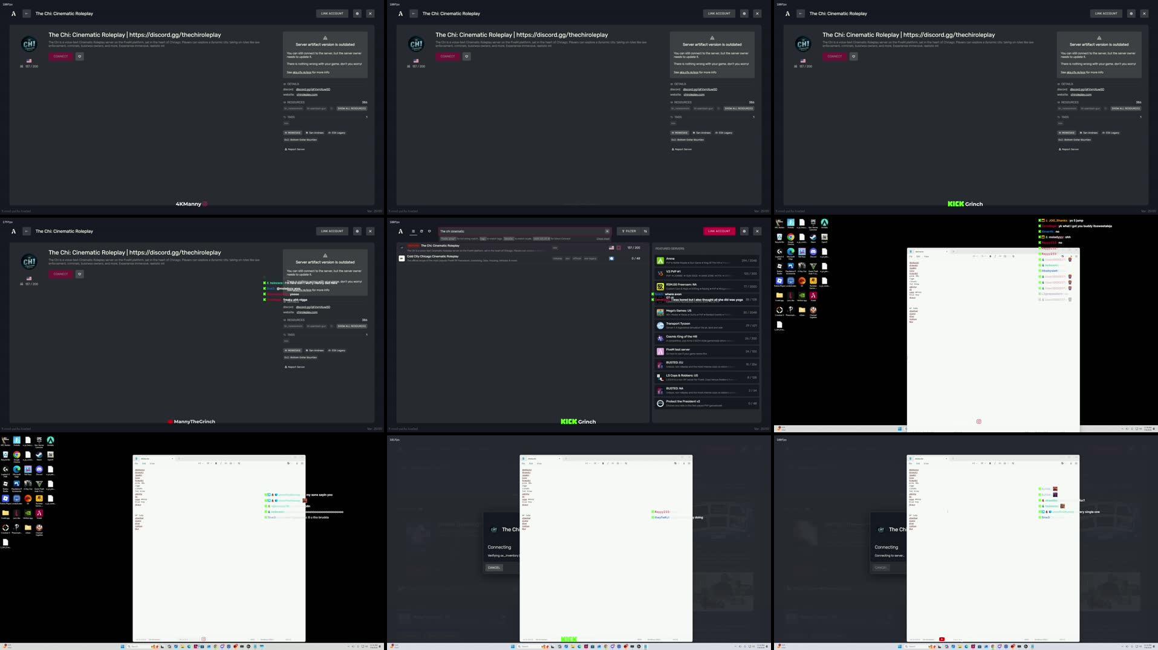Click the Transport Tycoon server icon

coord(660,325)
